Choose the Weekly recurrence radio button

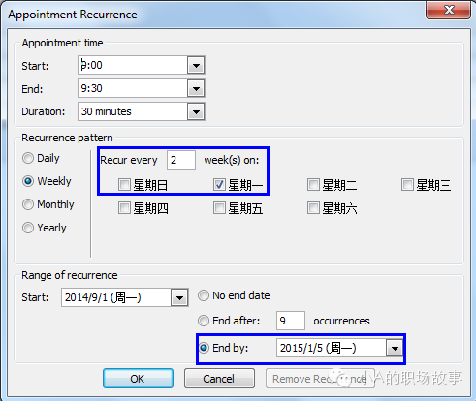(x=28, y=181)
